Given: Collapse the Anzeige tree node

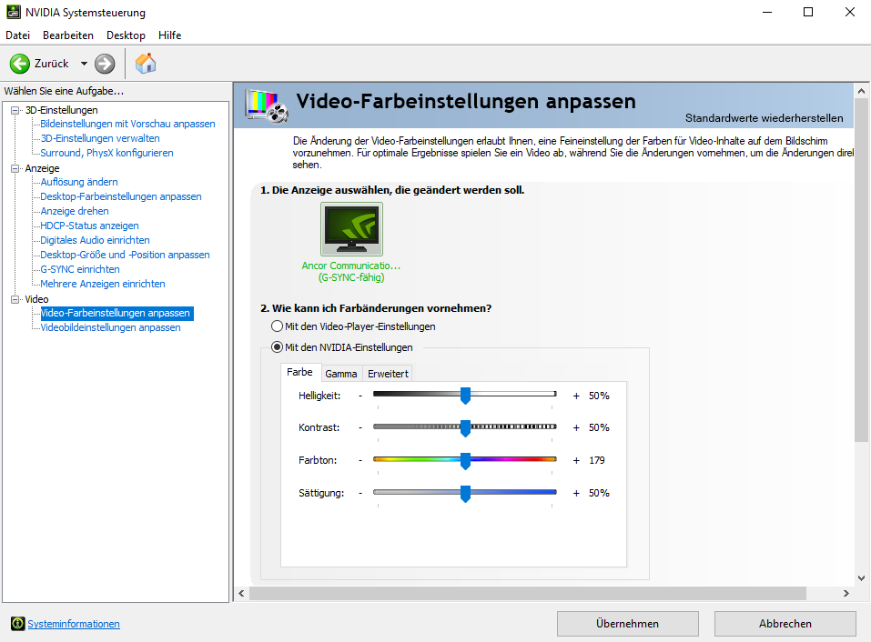Looking at the screenshot, I should (x=15, y=168).
